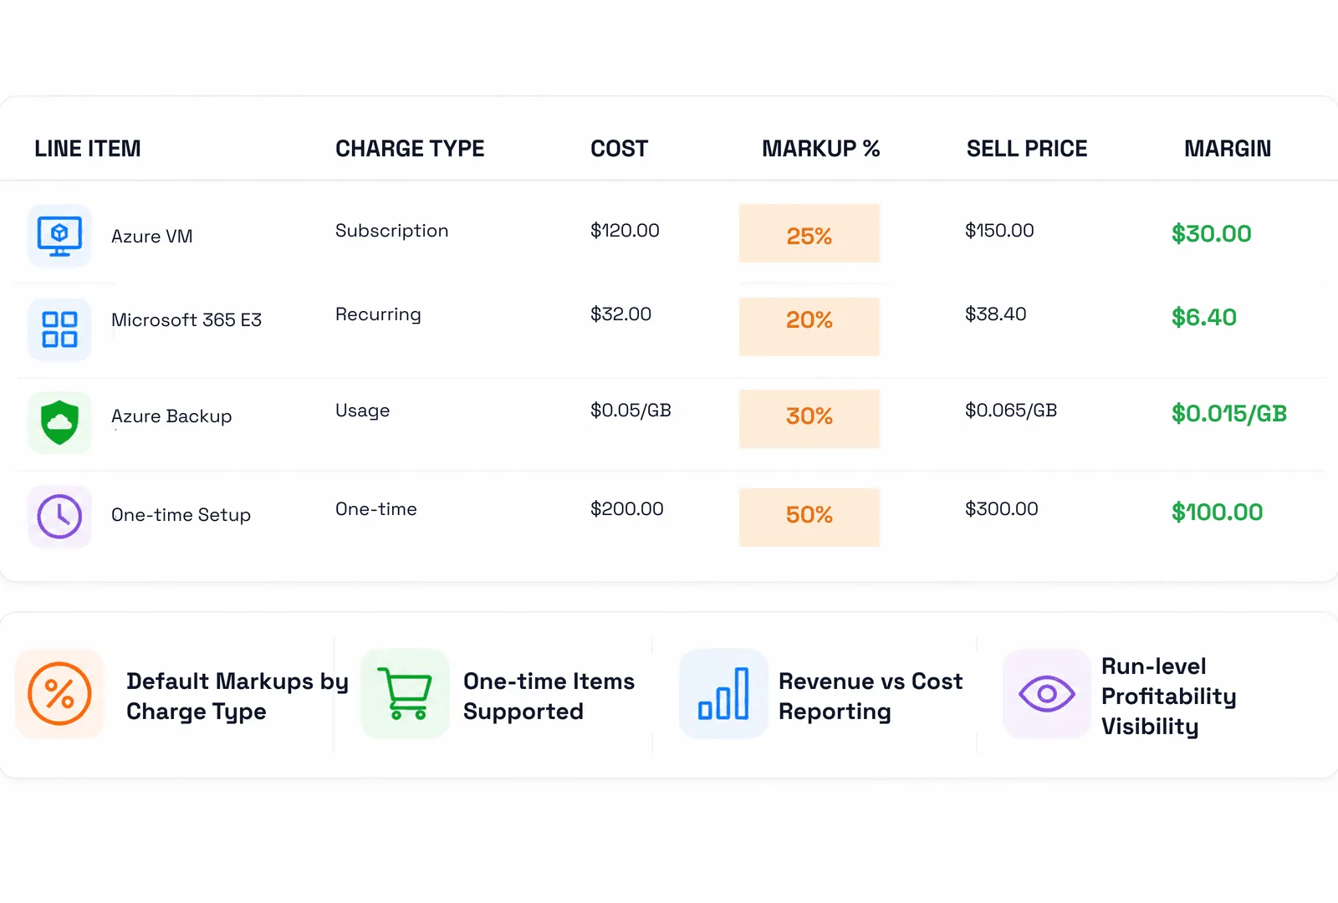Click the orange percent icon for Default Markups
The width and height of the screenshot is (1338, 903).
pos(59,694)
